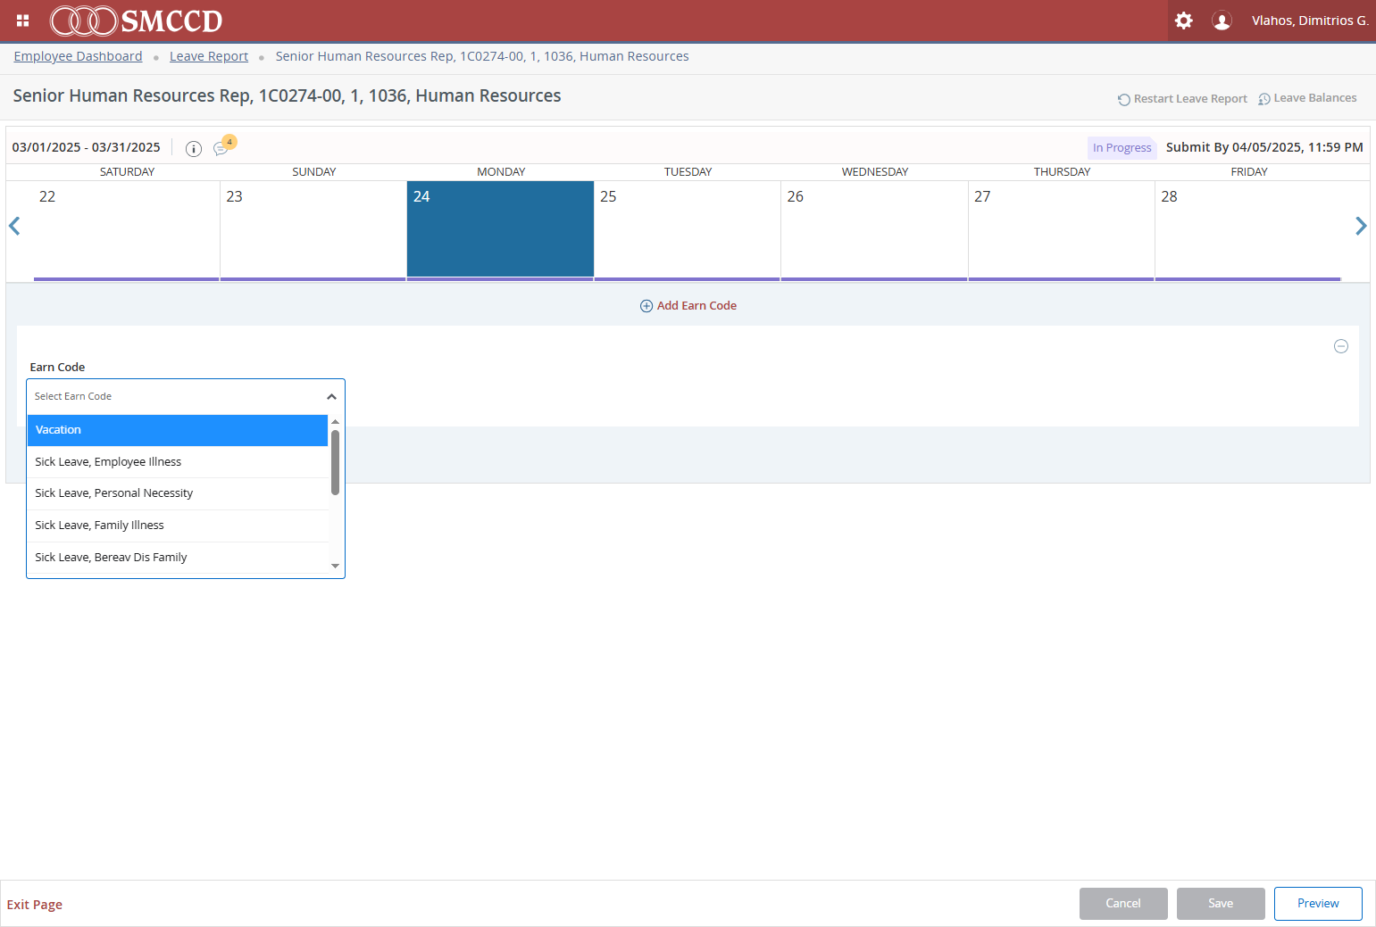The image size is (1376, 927).
Task: Select Saturday 22 in calendar
Action: 127,230
